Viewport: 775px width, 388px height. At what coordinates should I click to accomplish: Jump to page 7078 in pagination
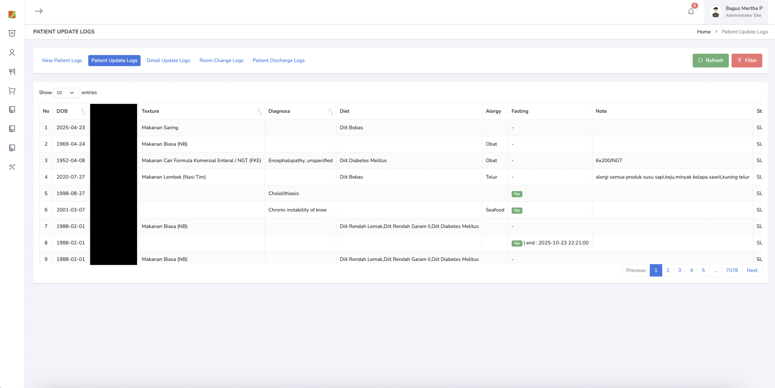(x=732, y=270)
